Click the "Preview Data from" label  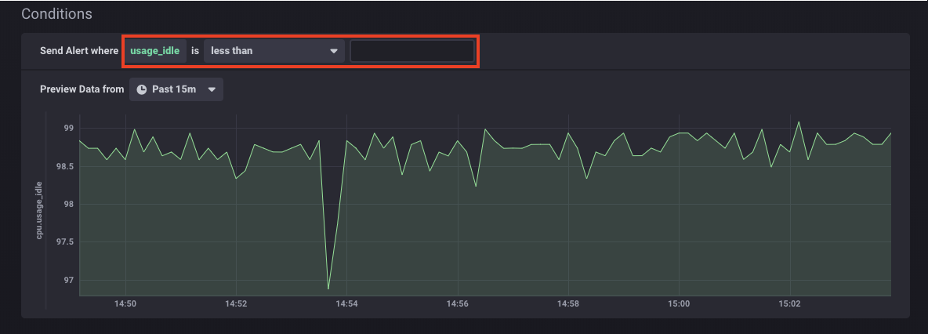(82, 89)
